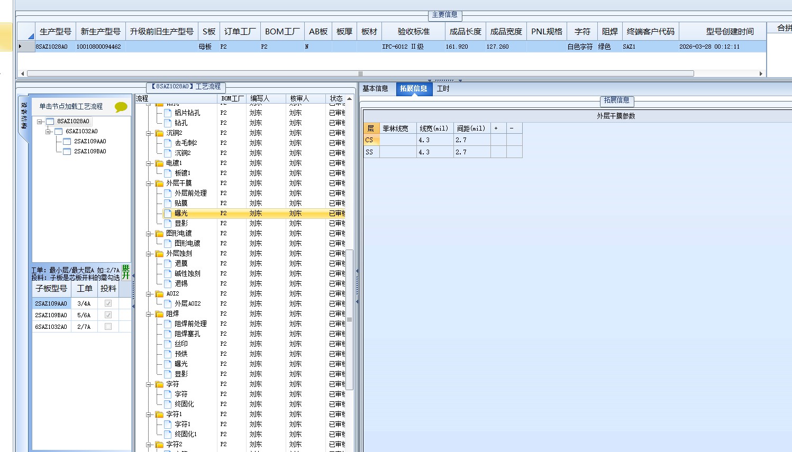Click the + column header in dry film table
The width and height of the screenshot is (792, 452).
498,128
